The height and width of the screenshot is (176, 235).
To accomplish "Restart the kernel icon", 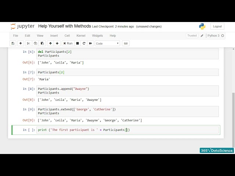I will pyautogui.click(x=84, y=43).
